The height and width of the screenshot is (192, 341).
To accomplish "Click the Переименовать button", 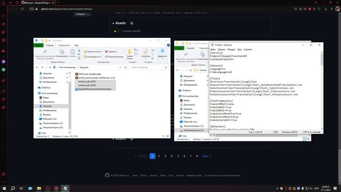I will coord(114,57).
